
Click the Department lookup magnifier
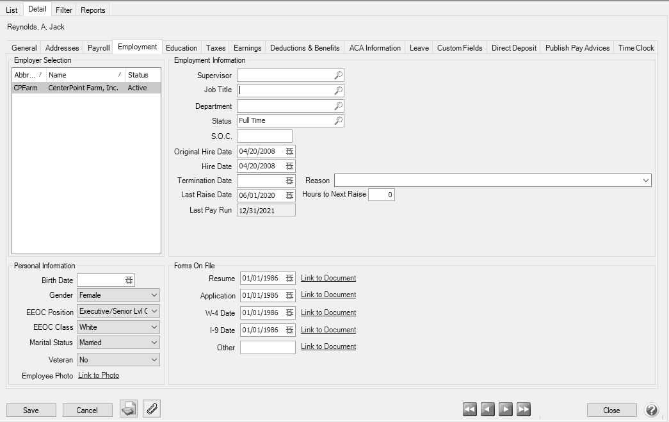(x=338, y=106)
